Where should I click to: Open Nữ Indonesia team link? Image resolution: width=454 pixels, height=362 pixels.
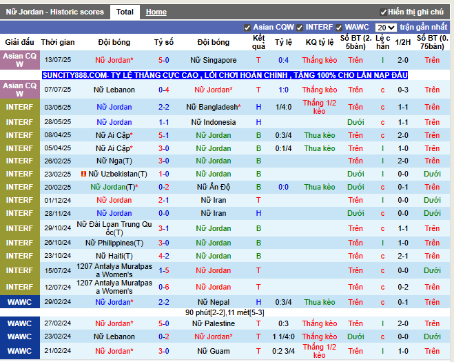point(214,122)
